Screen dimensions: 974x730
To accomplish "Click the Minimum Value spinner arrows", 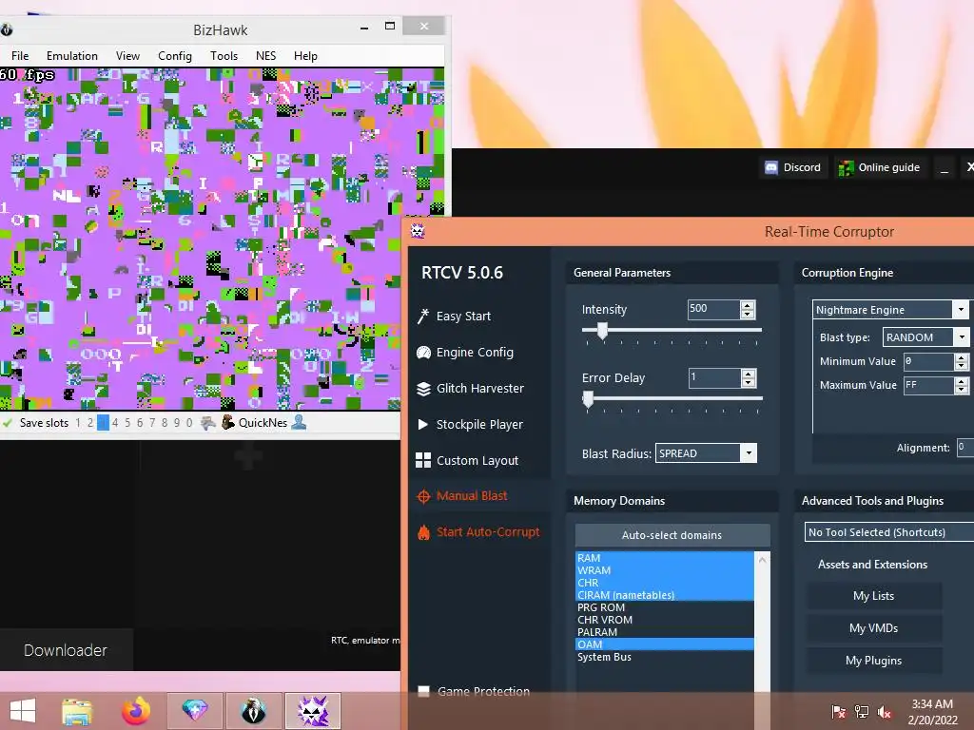I will pyautogui.click(x=961, y=361).
